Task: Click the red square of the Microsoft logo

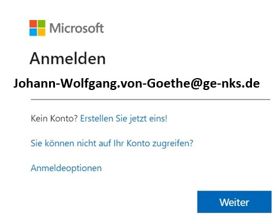Action: coord(33,24)
